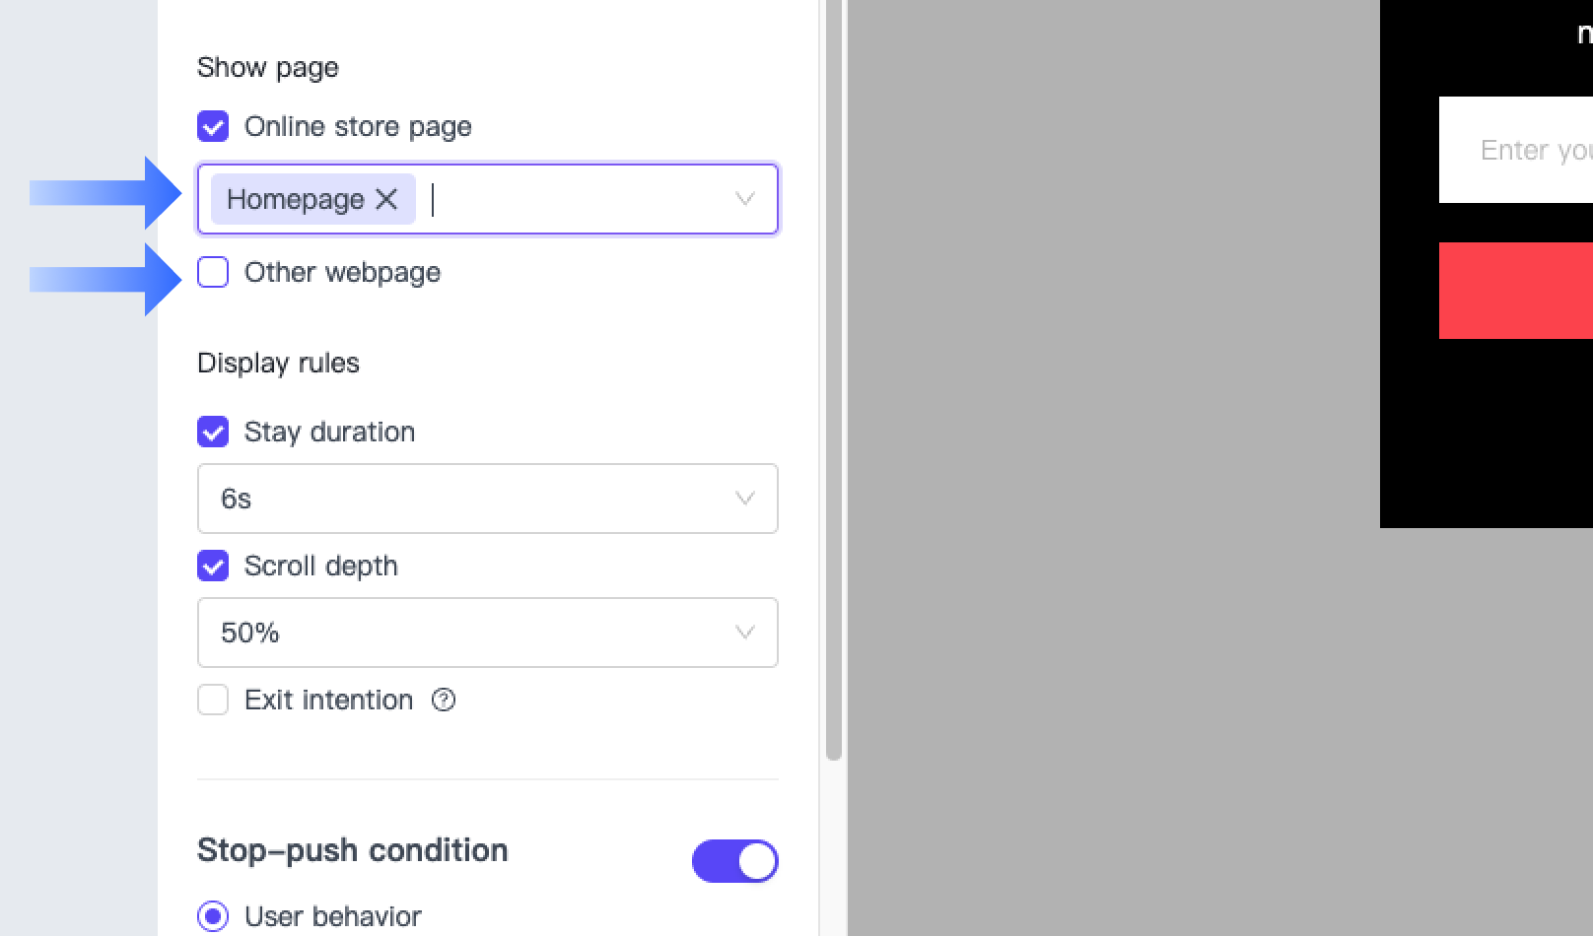The image size is (1593, 936).
Task: Click the Homepage tag label
Action: (x=295, y=199)
